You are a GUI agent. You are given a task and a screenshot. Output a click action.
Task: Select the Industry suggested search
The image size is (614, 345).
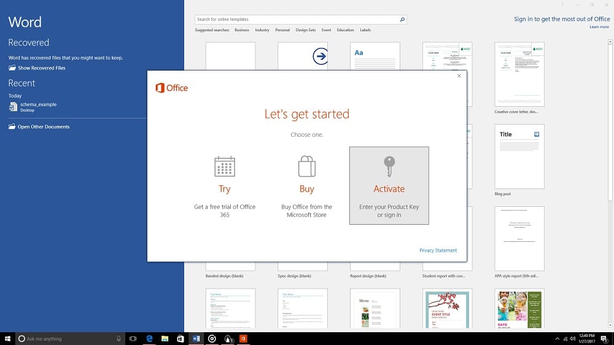[x=262, y=29]
